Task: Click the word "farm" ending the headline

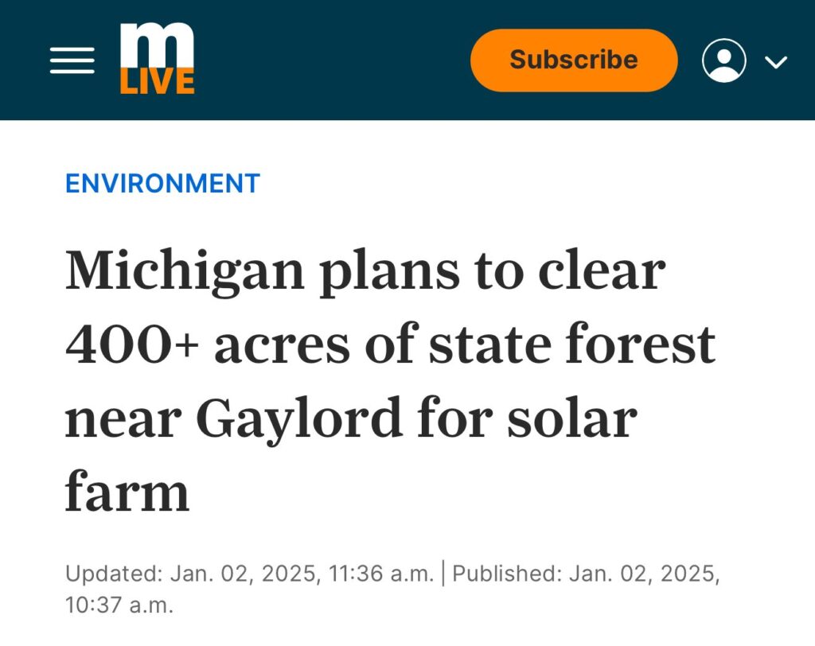Action: 127,491
